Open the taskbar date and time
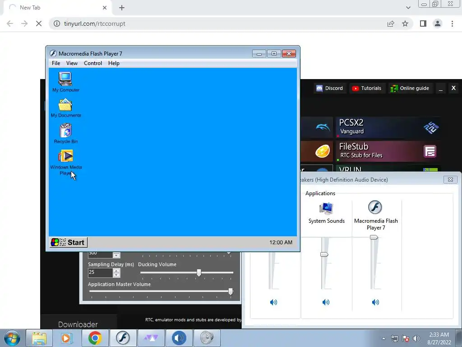 coord(439,338)
